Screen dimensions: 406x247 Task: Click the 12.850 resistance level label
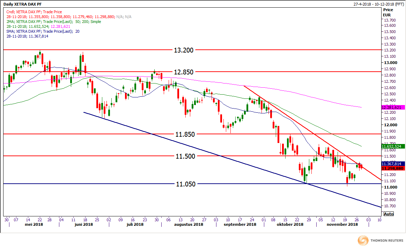tap(183, 72)
